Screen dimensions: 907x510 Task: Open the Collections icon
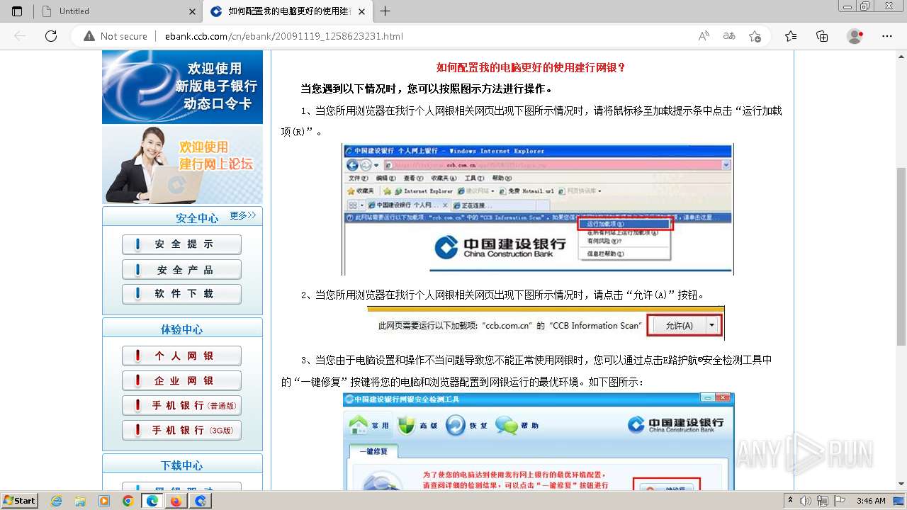pyautogui.click(x=822, y=36)
